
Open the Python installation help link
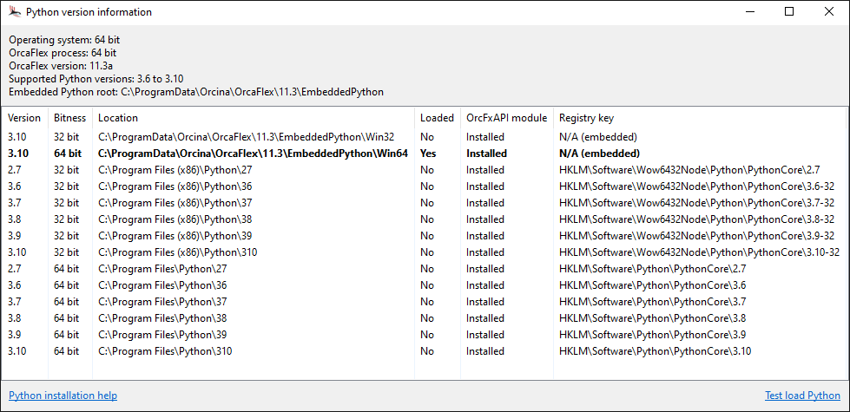63,396
